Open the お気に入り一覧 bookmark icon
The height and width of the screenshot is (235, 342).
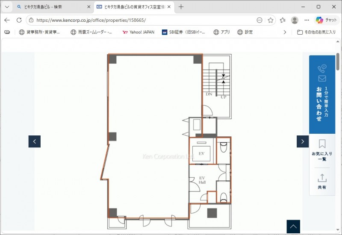(x=322, y=150)
